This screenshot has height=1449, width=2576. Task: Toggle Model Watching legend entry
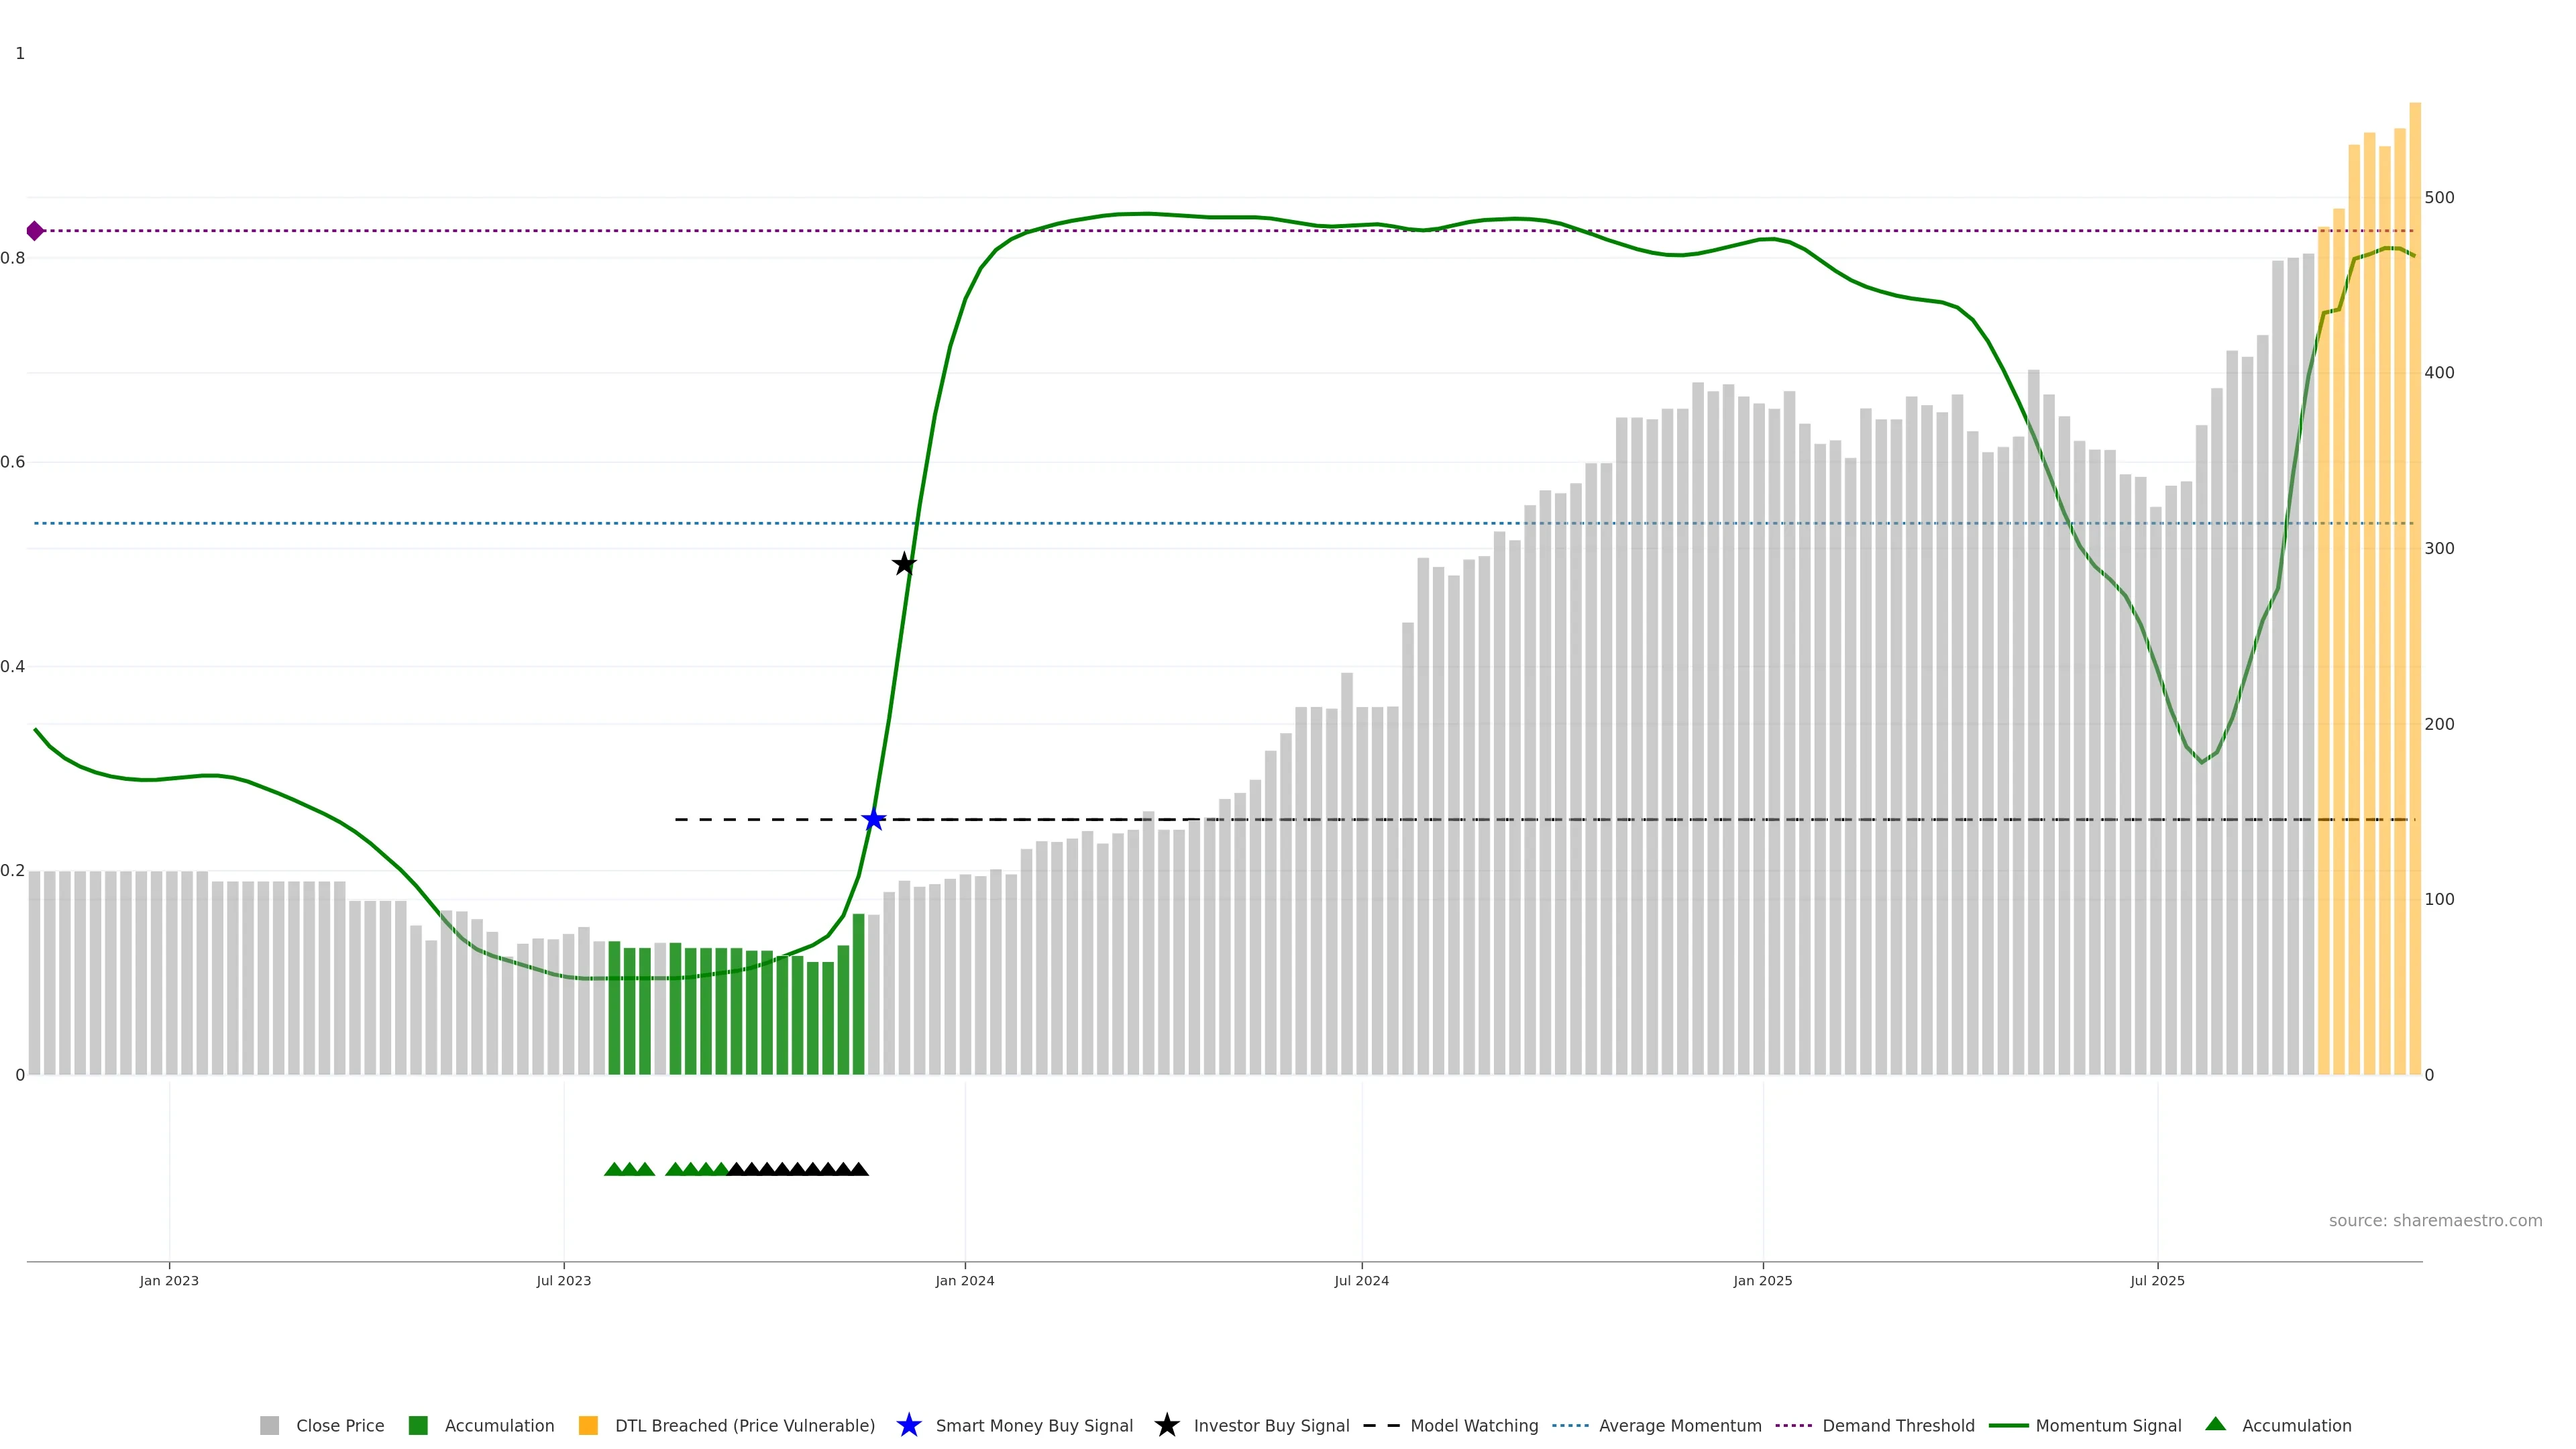pos(1473,1426)
